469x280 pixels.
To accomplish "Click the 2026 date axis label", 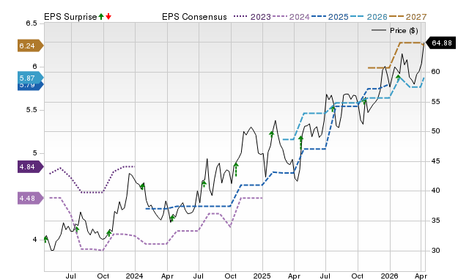I will pyautogui.click(x=389, y=276).
